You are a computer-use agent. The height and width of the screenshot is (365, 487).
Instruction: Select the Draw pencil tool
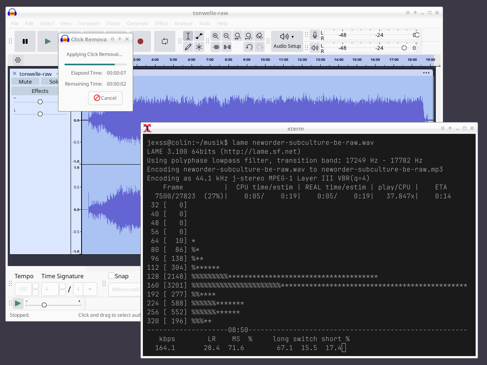pyautogui.click(x=188, y=47)
